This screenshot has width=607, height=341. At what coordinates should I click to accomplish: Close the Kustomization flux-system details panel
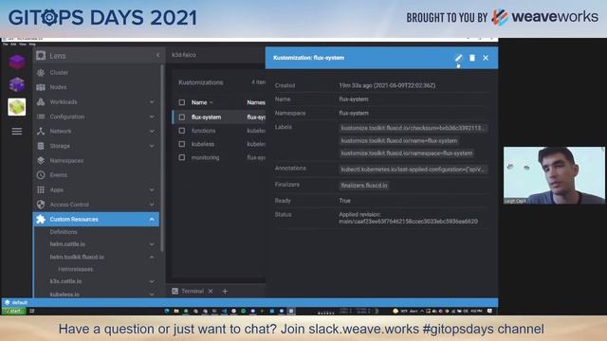click(486, 58)
